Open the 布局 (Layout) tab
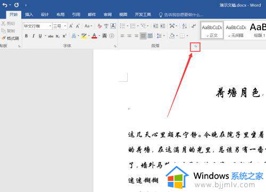The height and width of the screenshot is (192, 266). (61, 14)
